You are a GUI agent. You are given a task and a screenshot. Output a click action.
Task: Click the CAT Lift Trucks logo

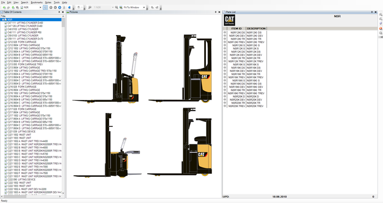[x=230, y=20]
